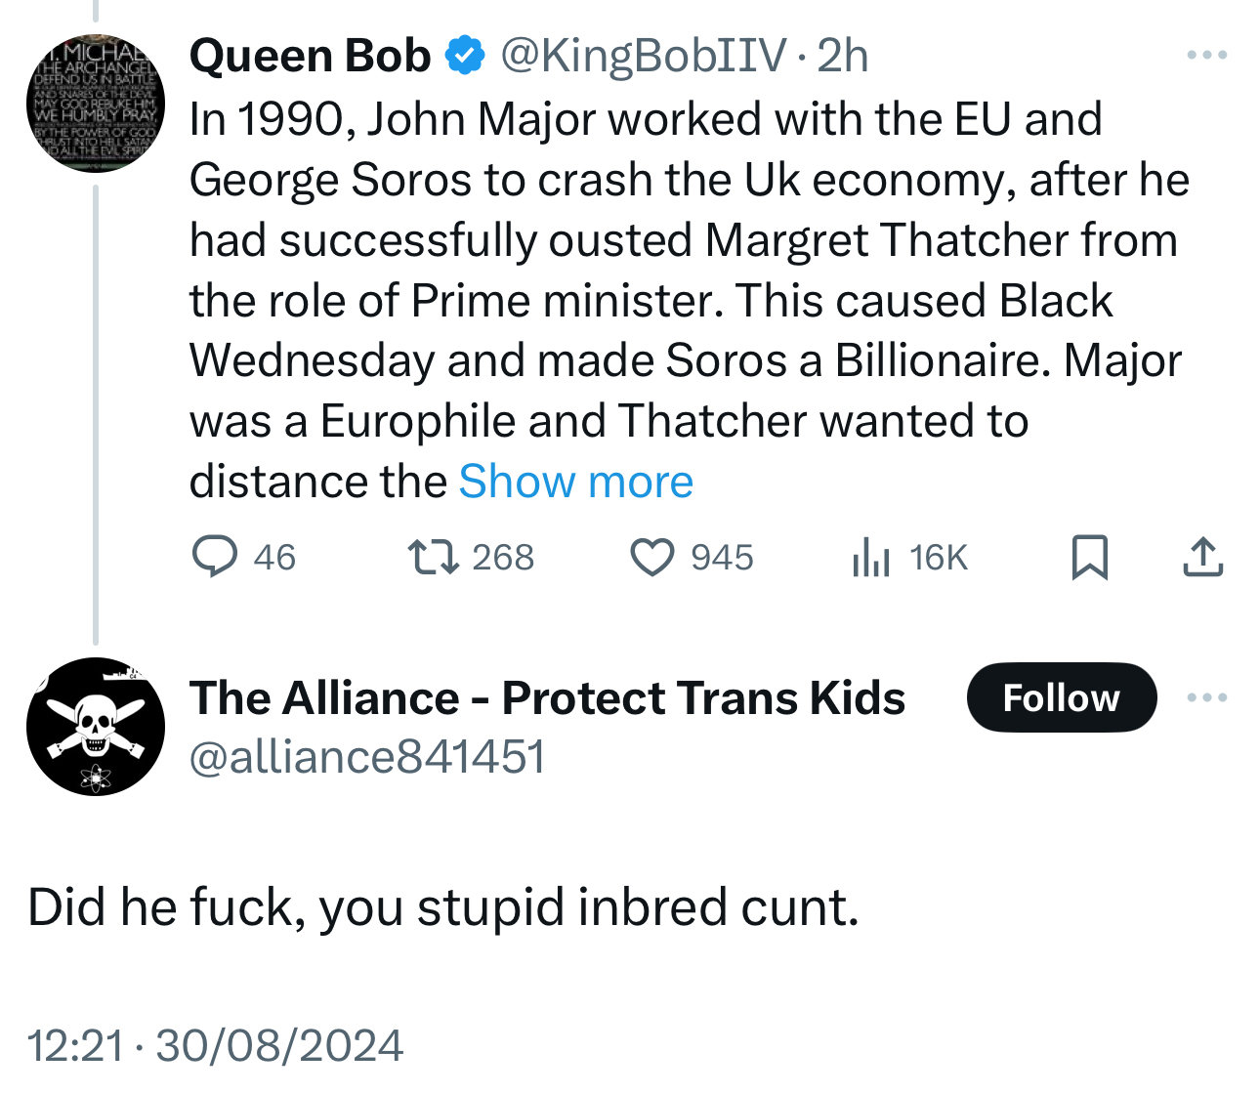Bookmark Queen Bob's tweet
The width and height of the screenshot is (1260, 1094).
(1090, 557)
